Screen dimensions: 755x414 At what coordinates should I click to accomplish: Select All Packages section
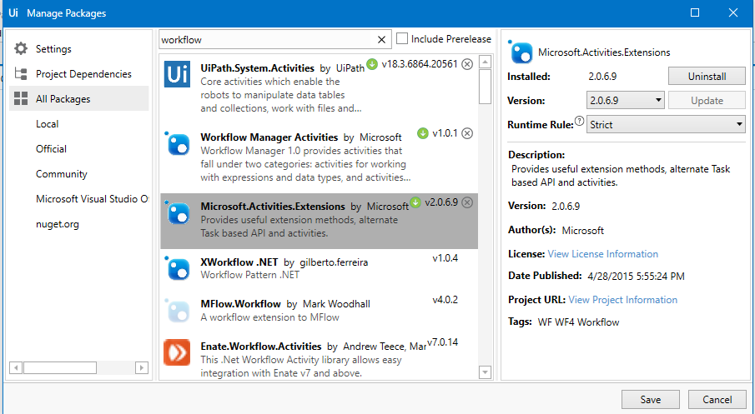79,98
